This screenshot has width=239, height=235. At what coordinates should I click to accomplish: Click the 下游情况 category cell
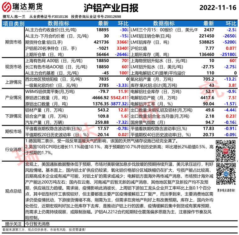(x=13, y=116)
